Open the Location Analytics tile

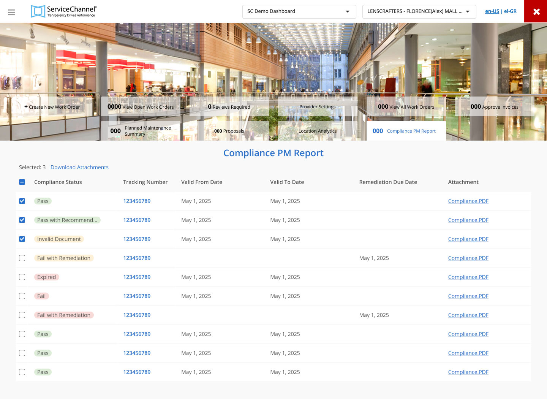(x=317, y=131)
